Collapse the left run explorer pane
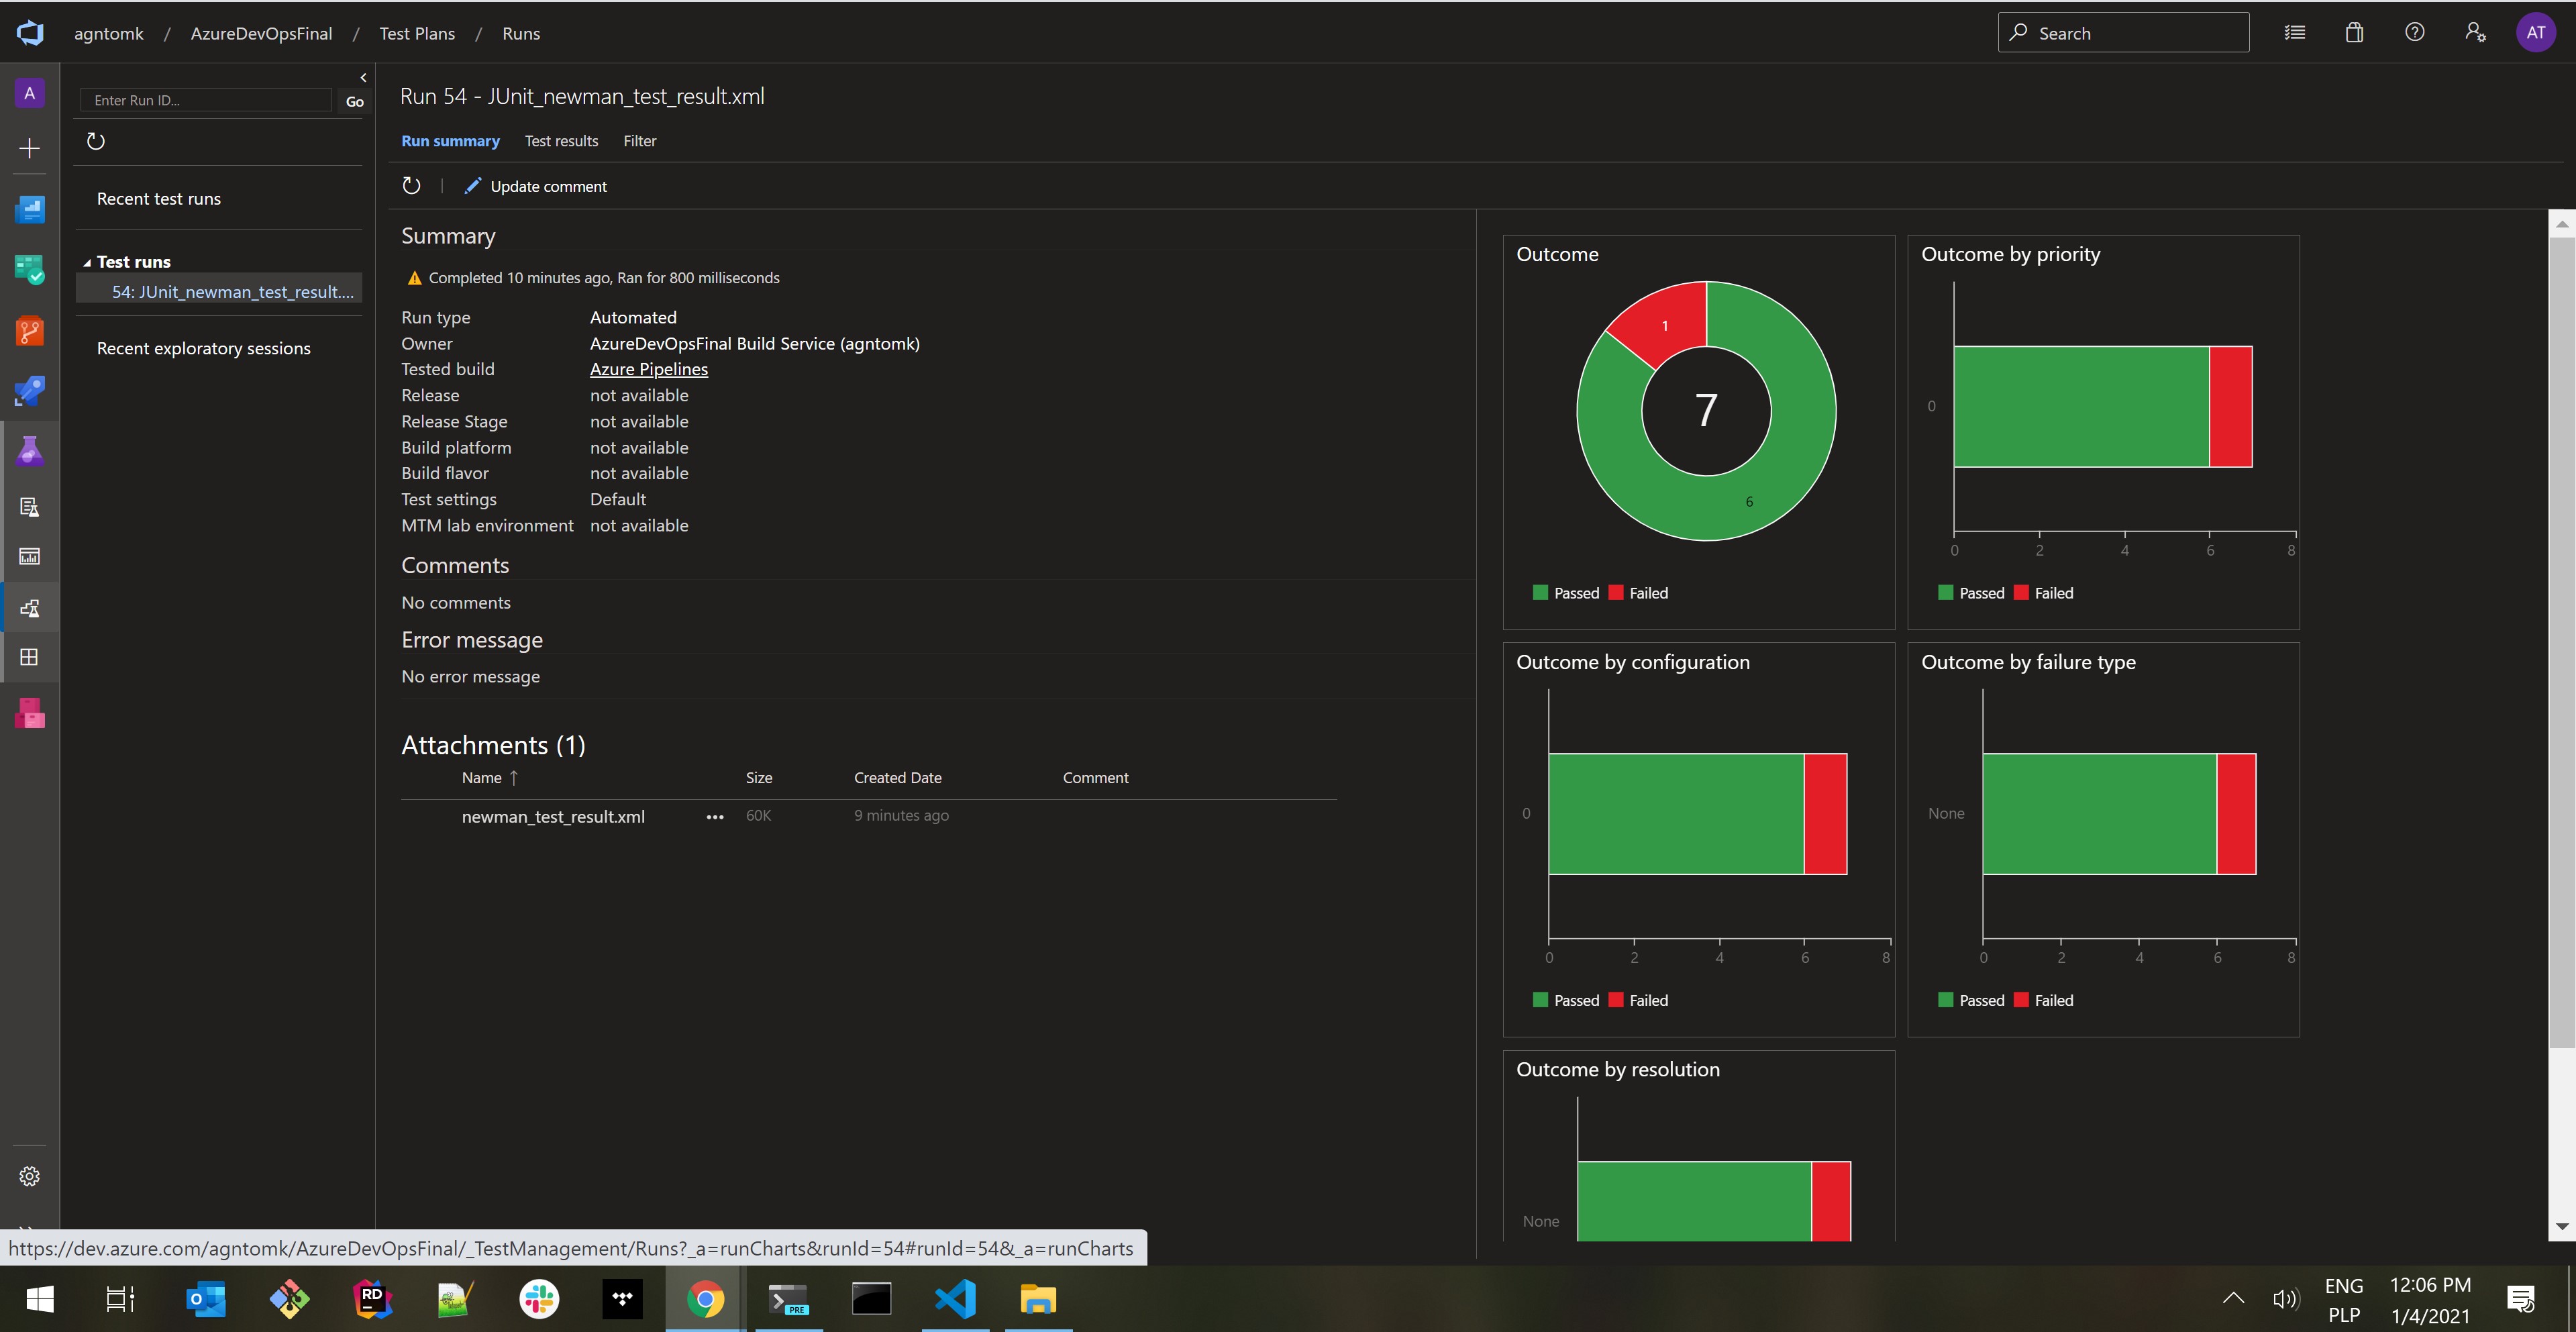Screen dimensions: 2576x1332 pos(363,77)
